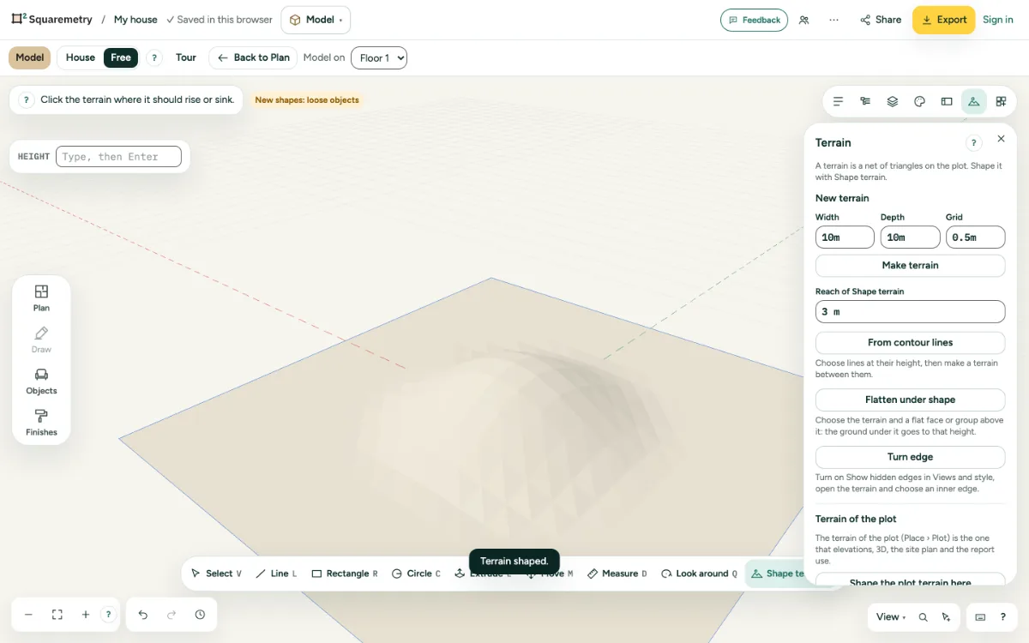Click Shape the plot terrain here
The image size is (1029, 643).
click(x=910, y=580)
